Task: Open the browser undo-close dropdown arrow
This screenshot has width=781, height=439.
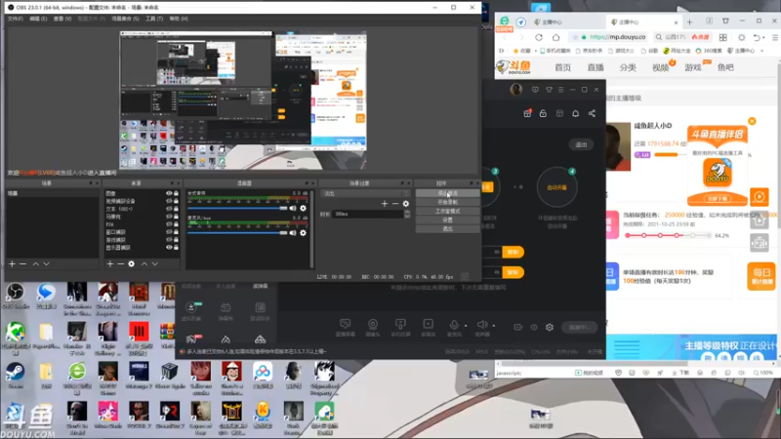Action: coord(763,38)
